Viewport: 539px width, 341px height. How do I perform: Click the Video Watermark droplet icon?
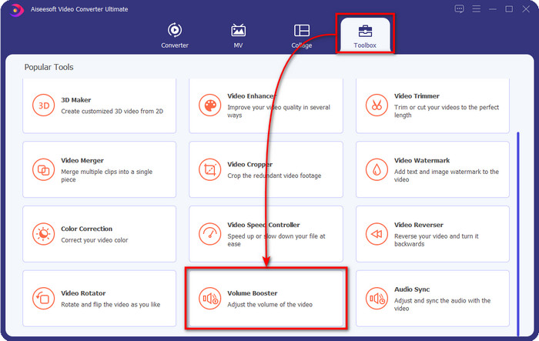pos(377,169)
